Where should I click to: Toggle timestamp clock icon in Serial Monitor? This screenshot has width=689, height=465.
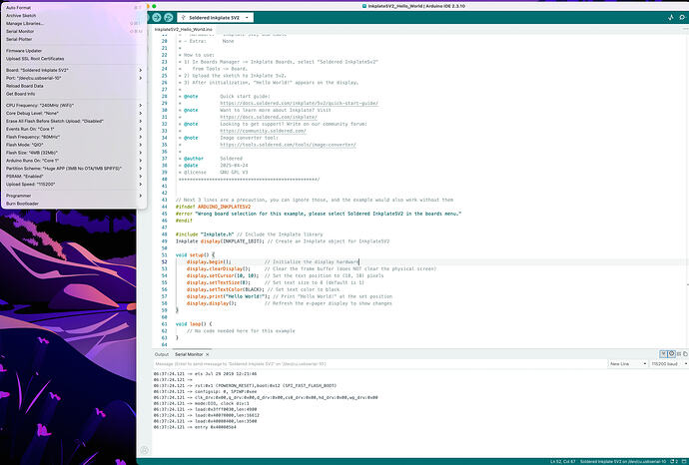[671, 354]
